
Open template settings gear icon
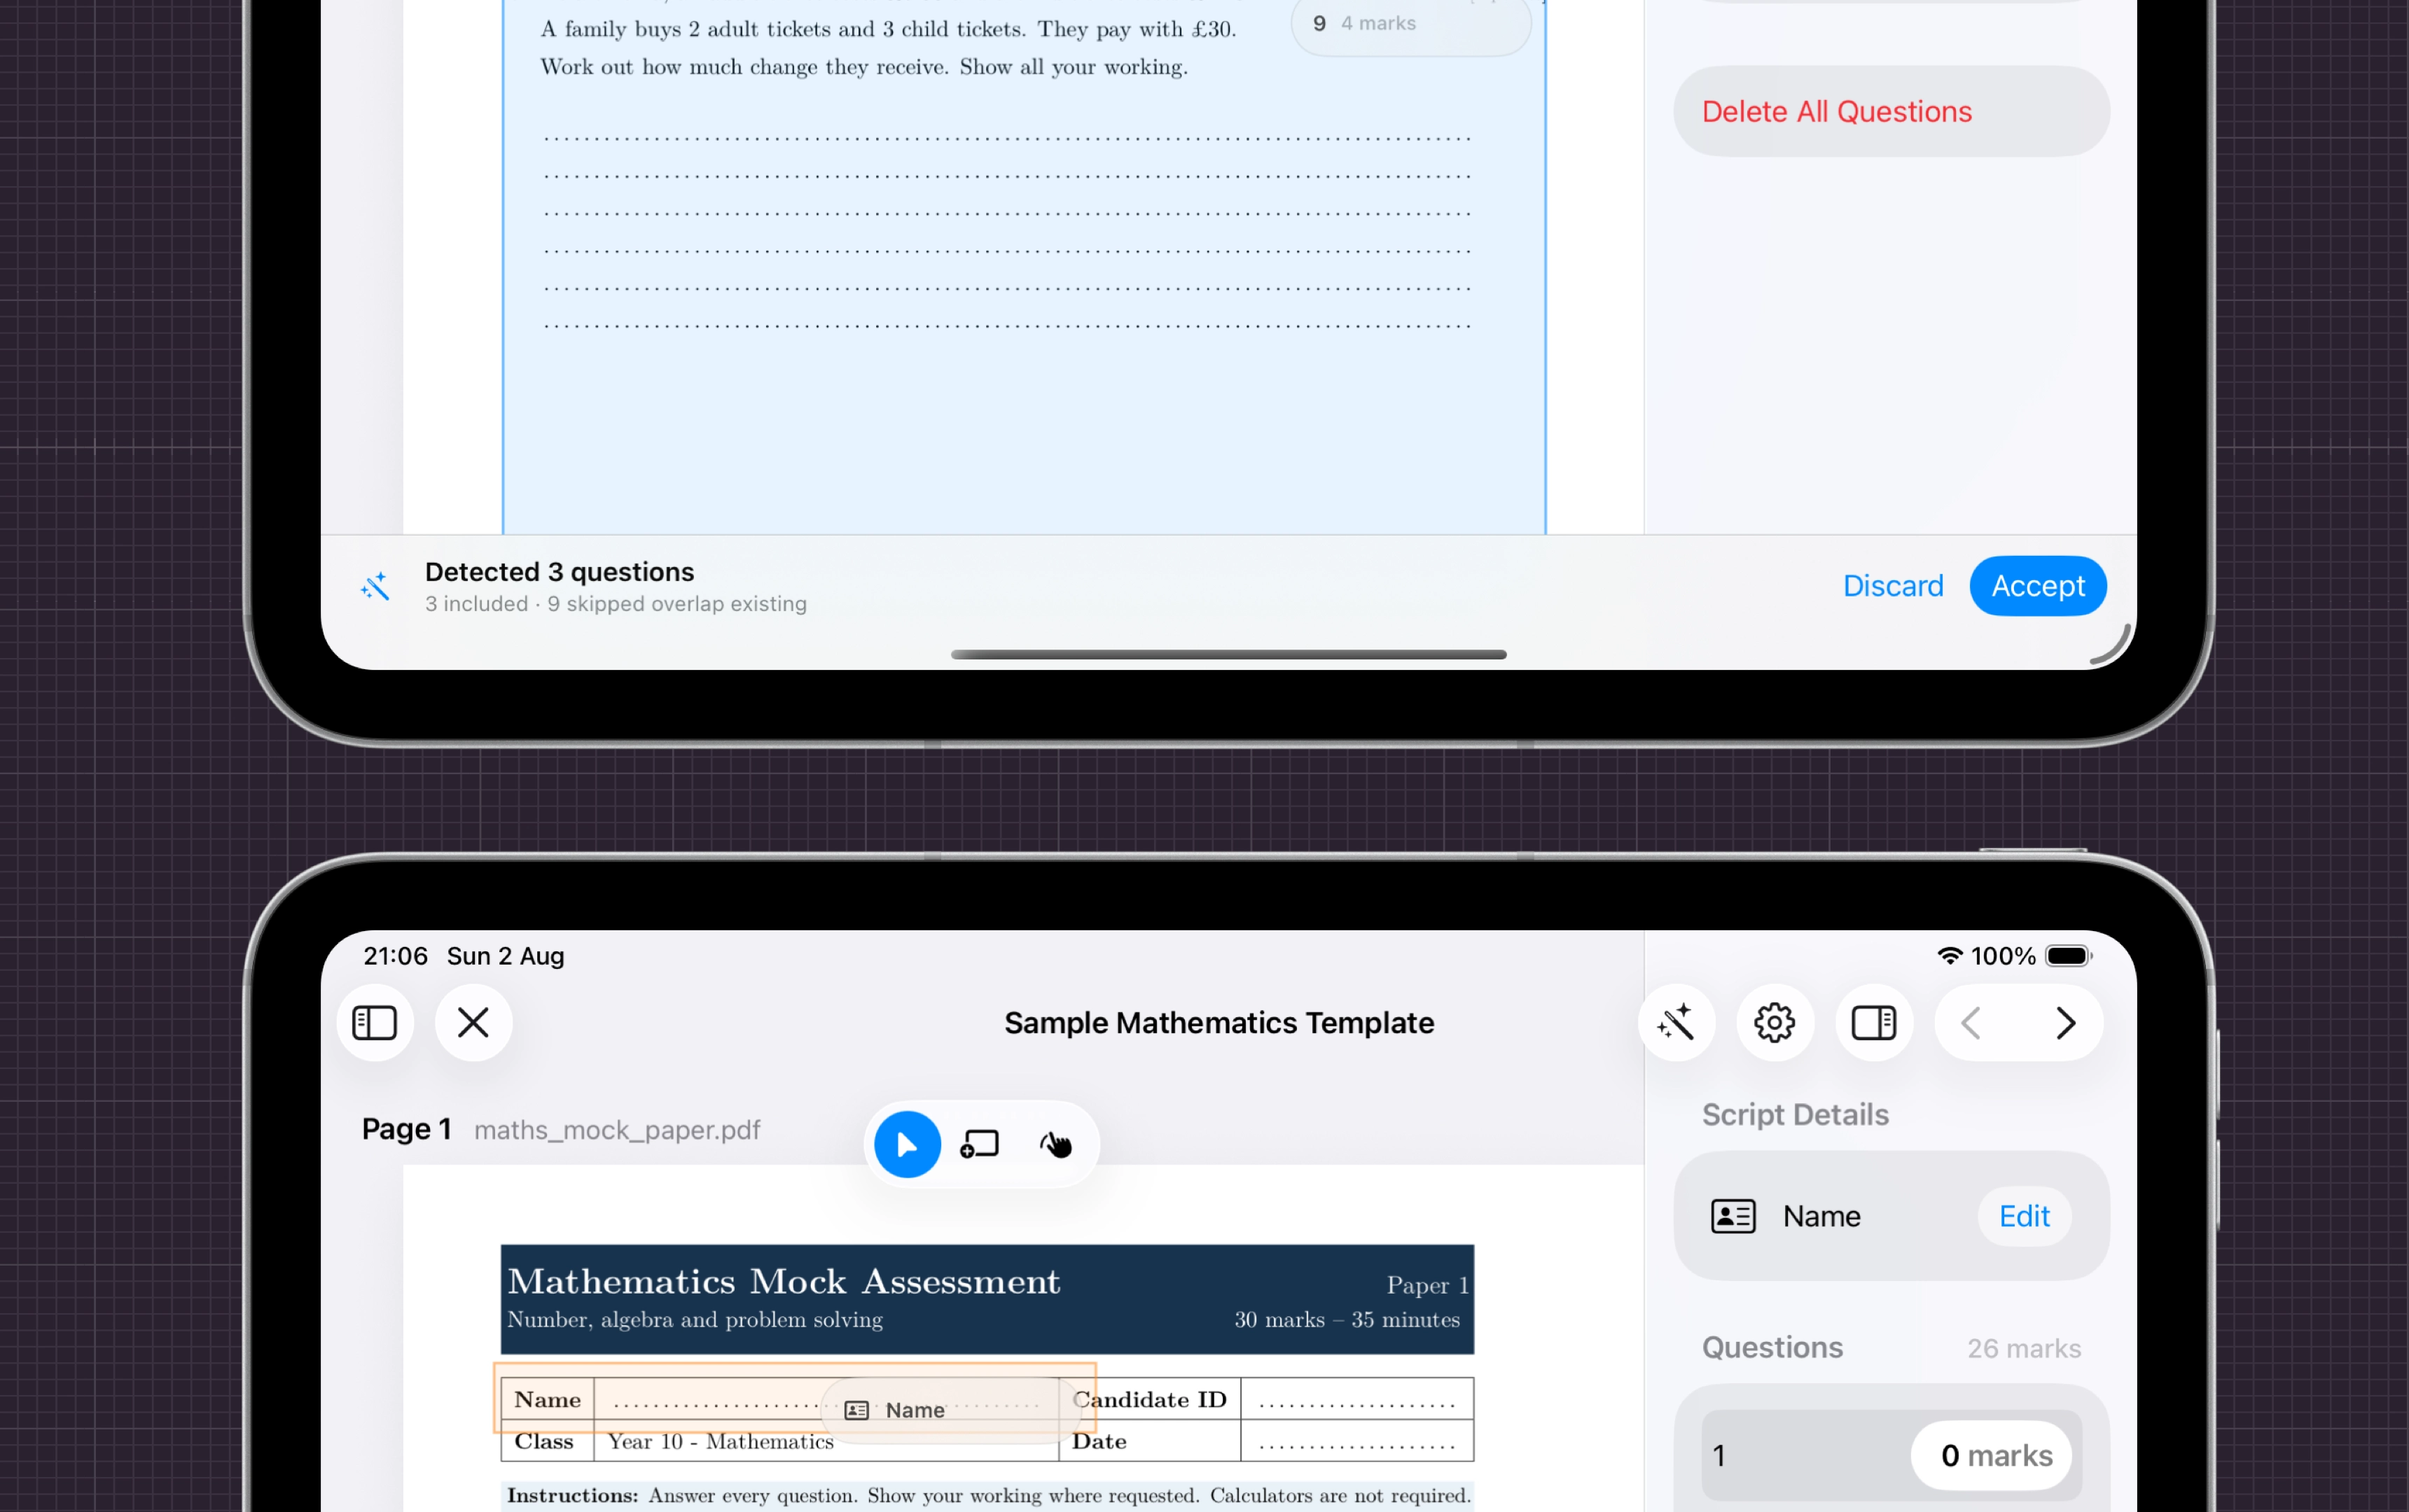[x=1775, y=1023]
